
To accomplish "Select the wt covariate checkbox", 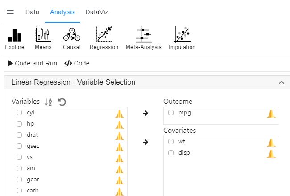I will point(171,142).
